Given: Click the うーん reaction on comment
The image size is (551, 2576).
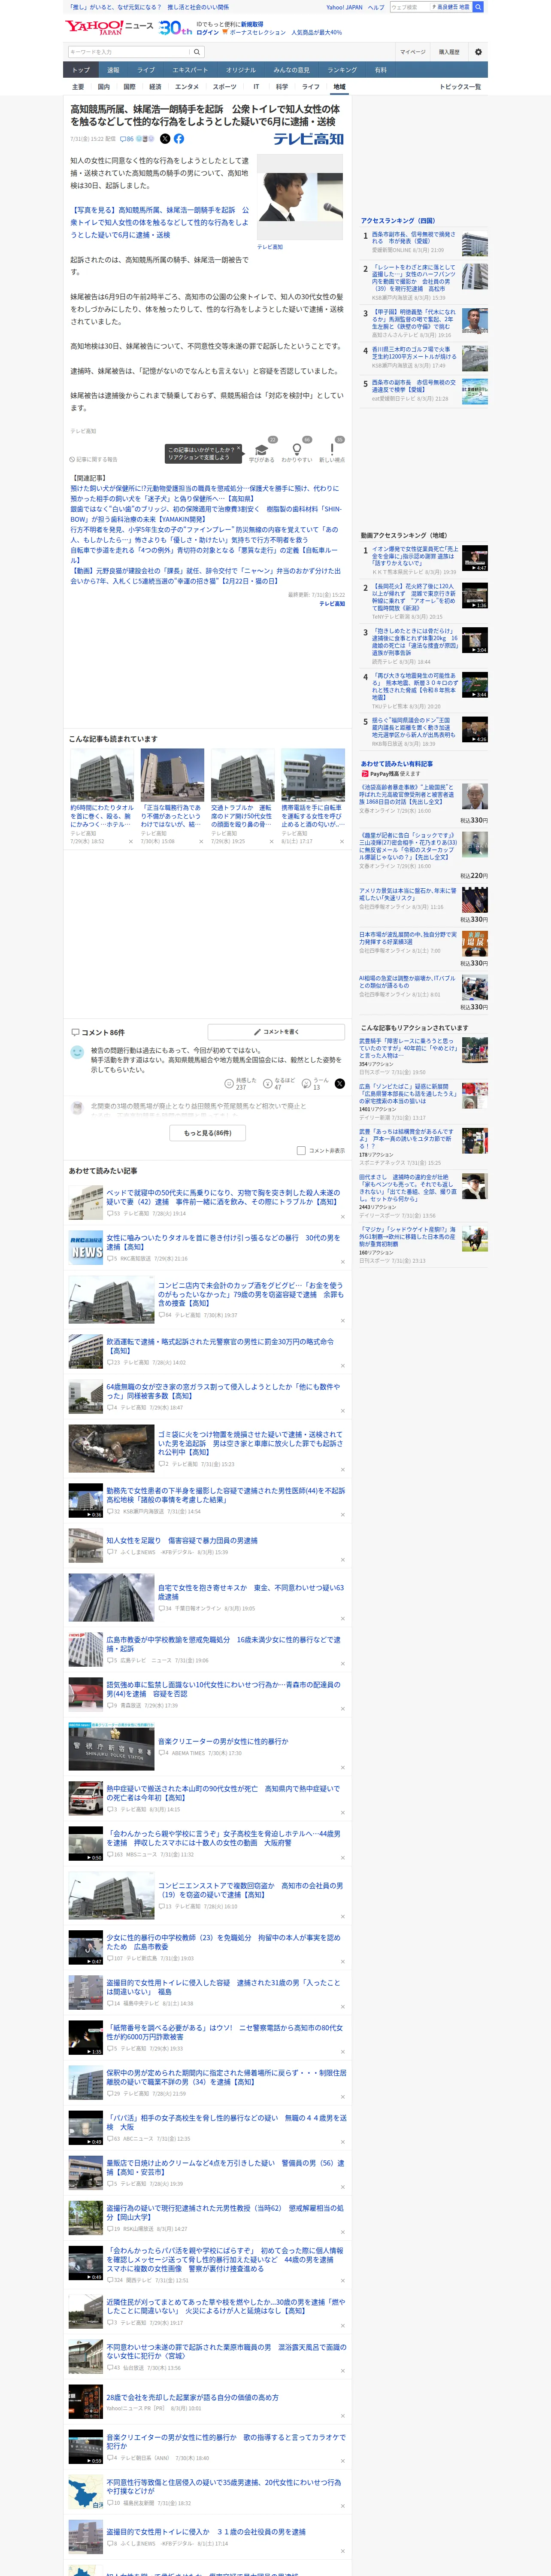Looking at the screenshot, I should pos(307,1083).
